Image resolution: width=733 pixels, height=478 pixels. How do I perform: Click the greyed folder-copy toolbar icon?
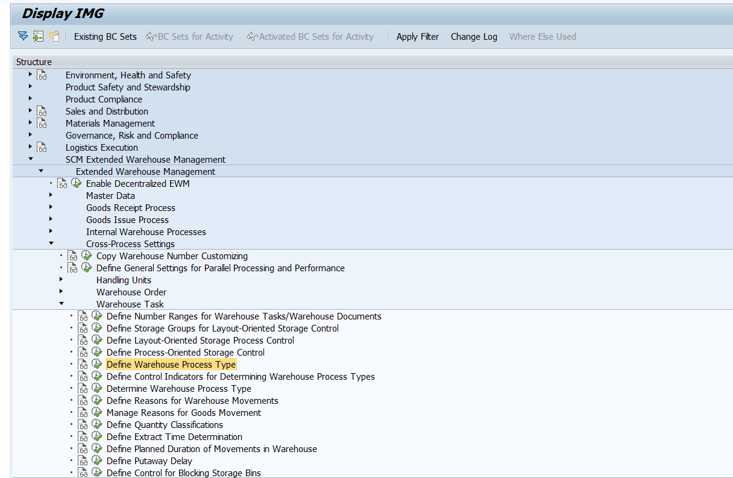pyautogui.click(x=54, y=36)
